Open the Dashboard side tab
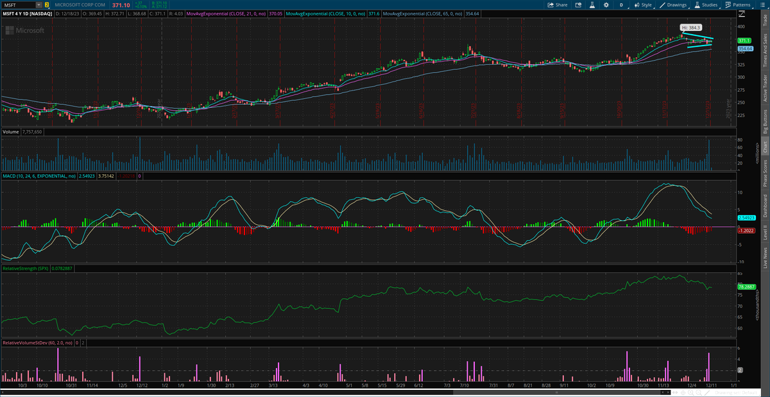770x397 pixels. pos(764,205)
